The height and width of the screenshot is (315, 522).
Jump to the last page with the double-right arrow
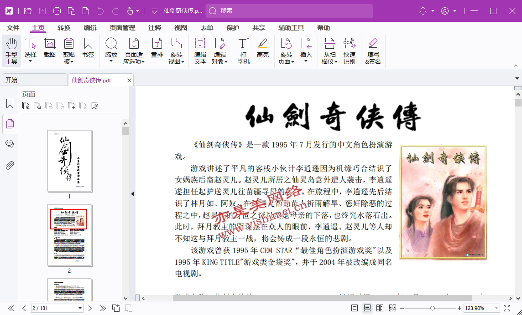pyautogui.click(x=103, y=308)
